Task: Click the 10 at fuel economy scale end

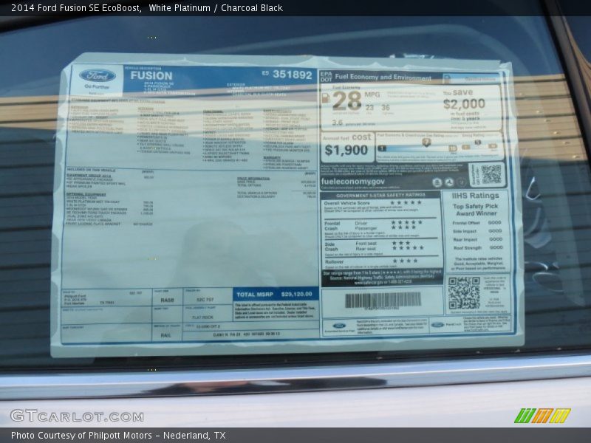Action: click(453, 148)
